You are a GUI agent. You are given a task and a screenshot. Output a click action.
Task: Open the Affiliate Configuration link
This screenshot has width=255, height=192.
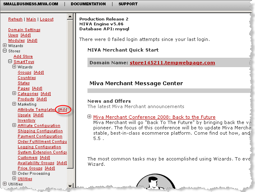click(x=39, y=126)
